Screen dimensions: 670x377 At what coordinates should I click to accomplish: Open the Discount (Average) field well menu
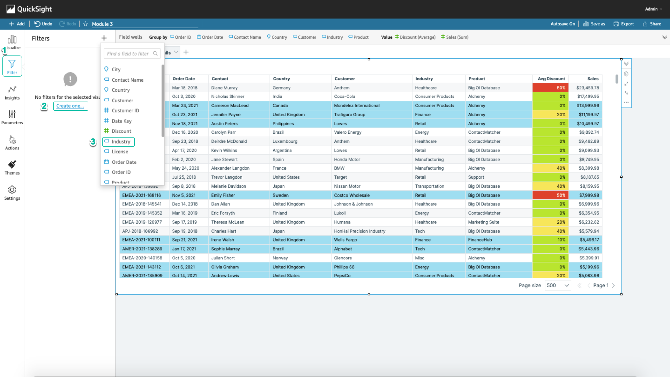click(x=415, y=37)
